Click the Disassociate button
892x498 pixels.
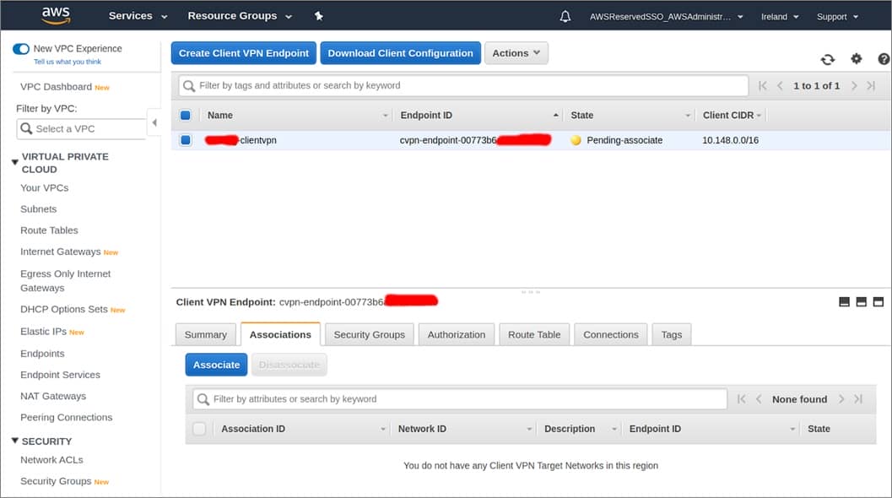tap(289, 365)
